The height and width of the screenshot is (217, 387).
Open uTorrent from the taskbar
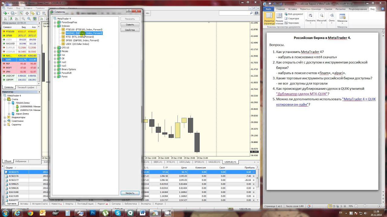[x=106, y=213]
